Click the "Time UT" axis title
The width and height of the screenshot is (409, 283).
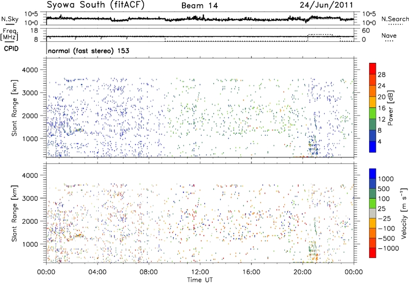click(x=200, y=280)
